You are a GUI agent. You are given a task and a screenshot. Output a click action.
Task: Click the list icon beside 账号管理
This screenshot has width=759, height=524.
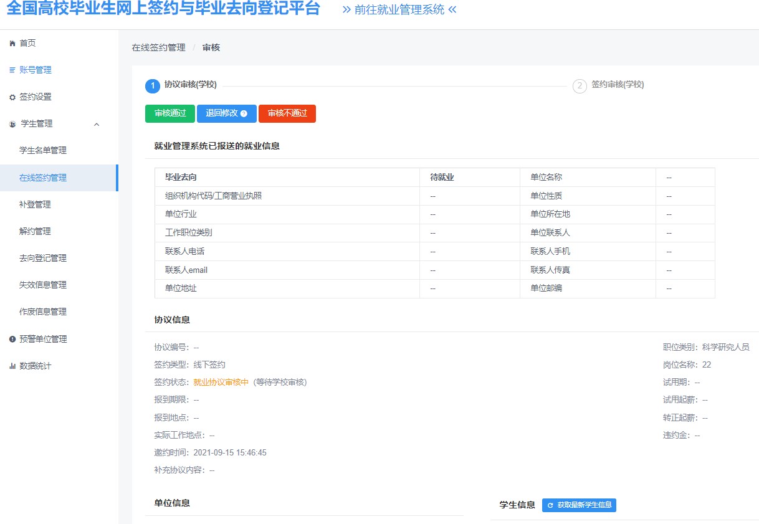(12, 70)
